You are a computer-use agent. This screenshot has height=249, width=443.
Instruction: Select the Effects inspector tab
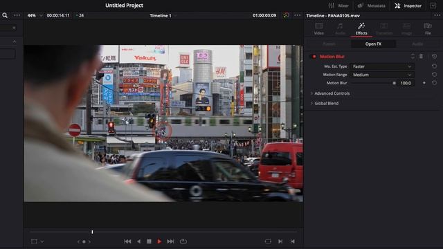coord(361,29)
